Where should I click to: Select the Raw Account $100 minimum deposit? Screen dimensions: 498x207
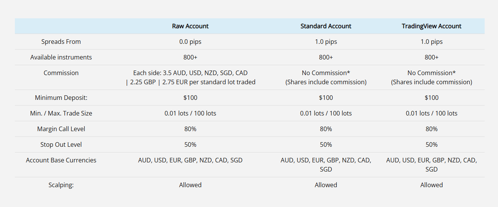click(x=190, y=98)
